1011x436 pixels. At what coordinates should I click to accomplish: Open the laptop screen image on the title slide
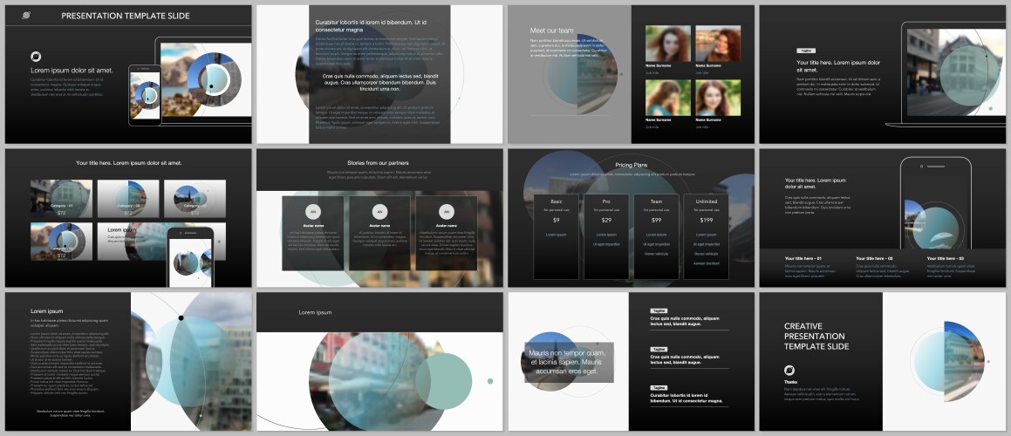pos(206,79)
